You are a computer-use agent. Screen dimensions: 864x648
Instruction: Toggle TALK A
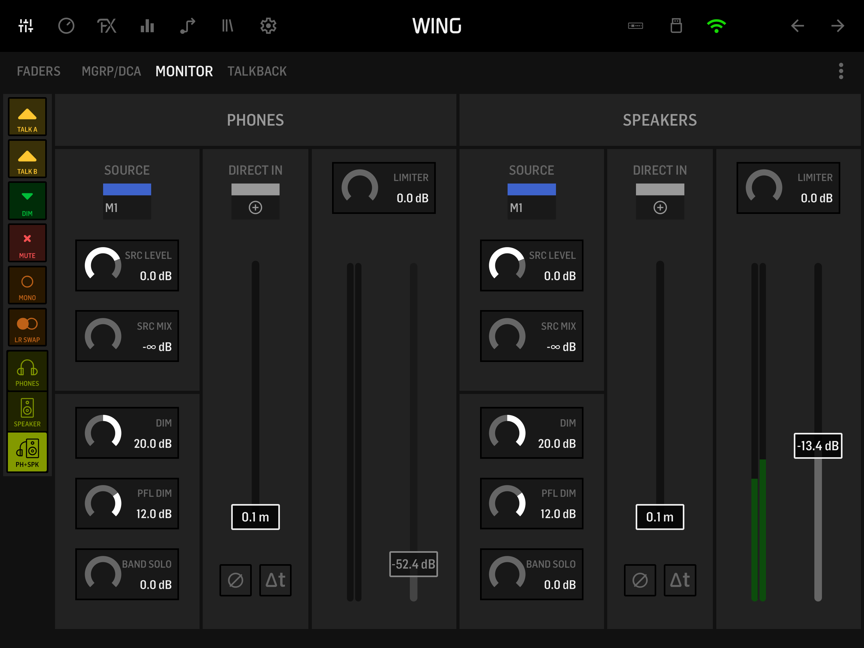[27, 116]
